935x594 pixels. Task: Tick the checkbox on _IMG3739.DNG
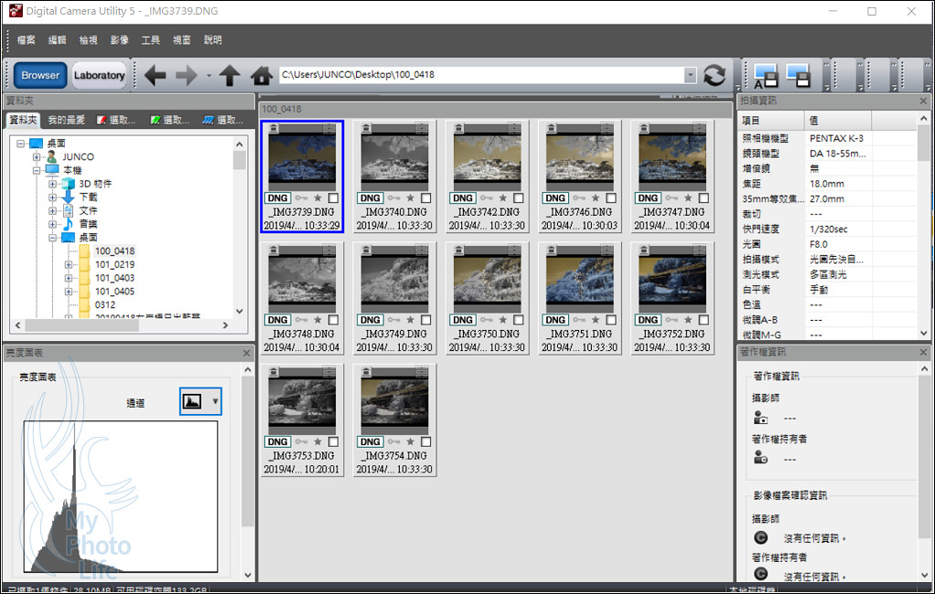[x=333, y=198]
